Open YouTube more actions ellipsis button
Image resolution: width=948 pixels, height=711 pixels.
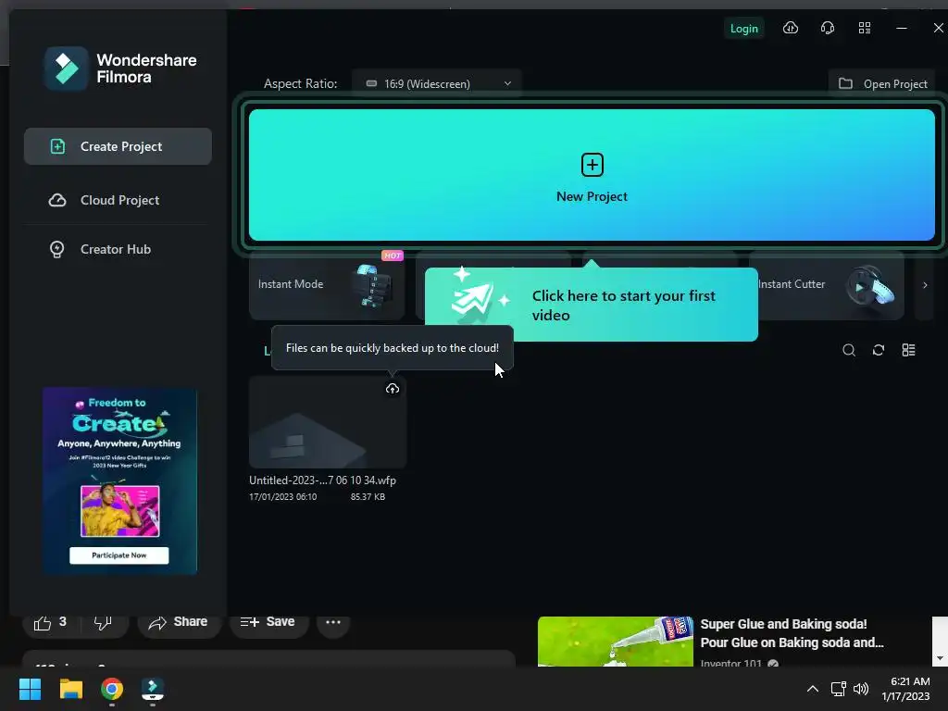click(x=333, y=622)
